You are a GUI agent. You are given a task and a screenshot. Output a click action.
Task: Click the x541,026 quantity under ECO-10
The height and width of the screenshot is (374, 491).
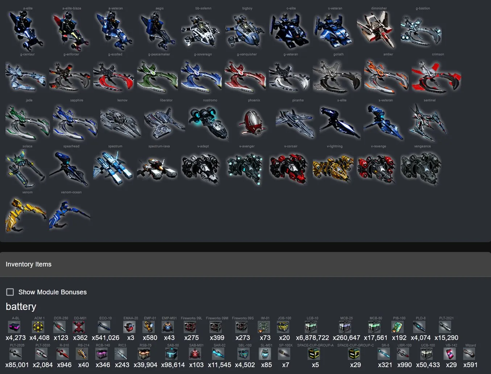(x=105, y=338)
